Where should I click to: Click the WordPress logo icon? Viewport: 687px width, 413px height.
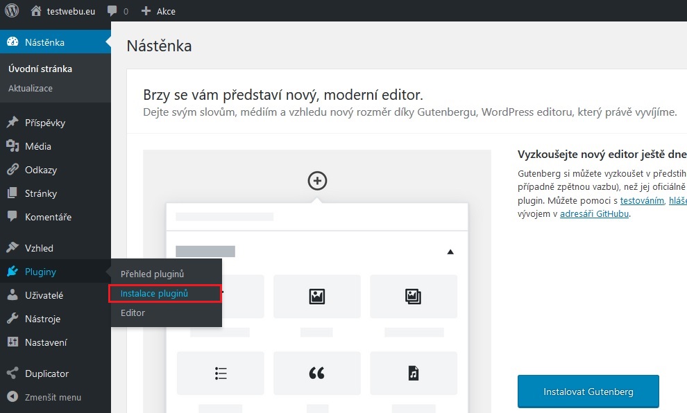pyautogui.click(x=12, y=11)
